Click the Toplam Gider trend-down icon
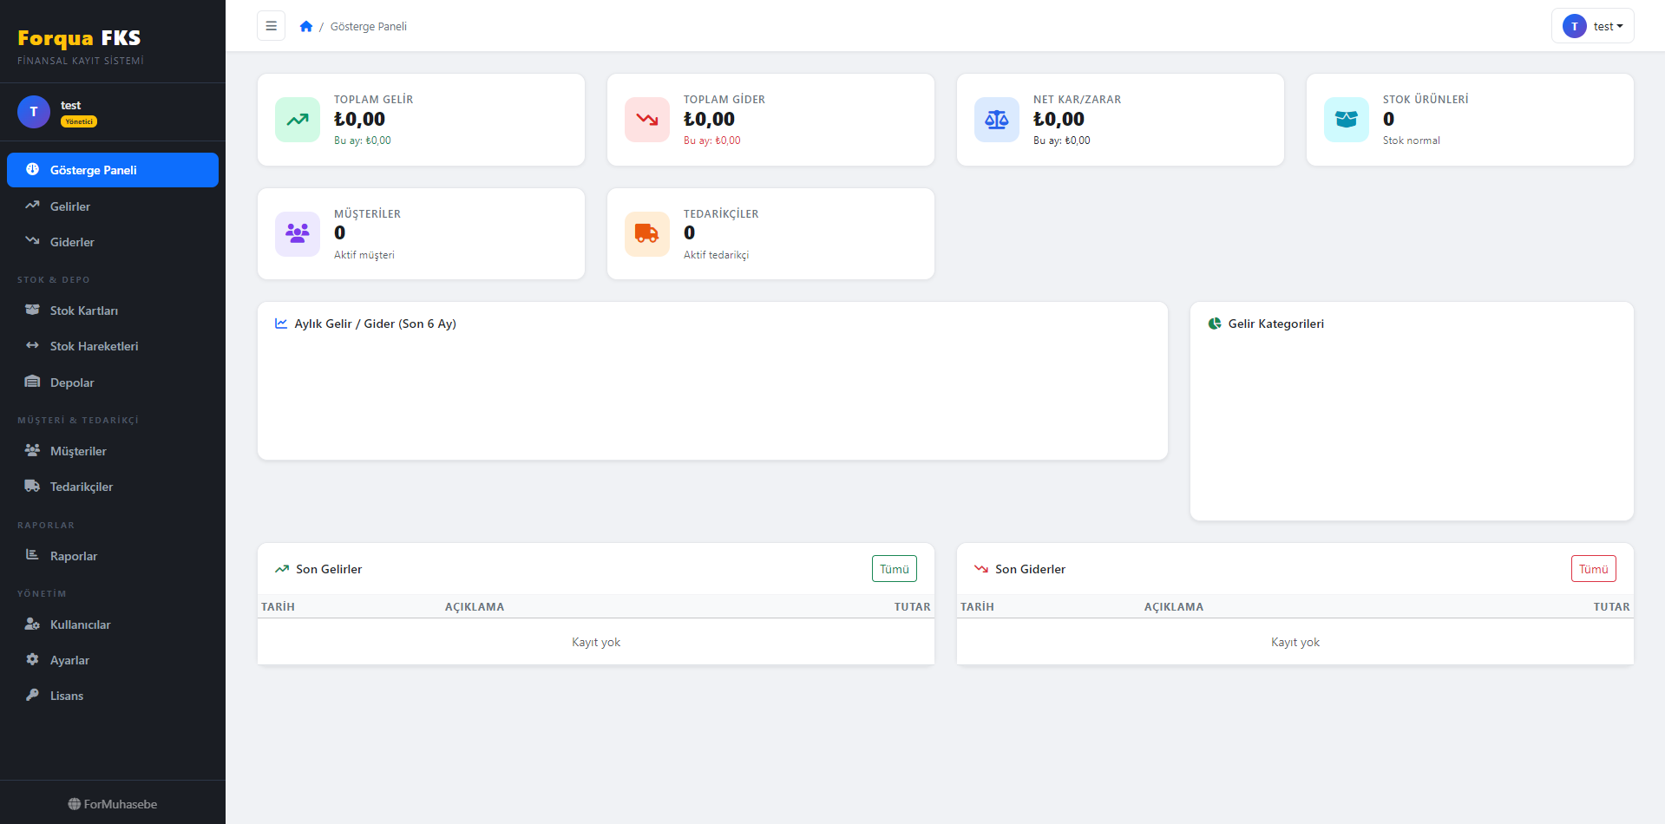Screen dimensions: 1665x824 pos(647,120)
